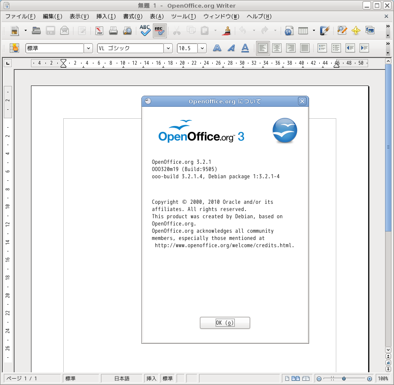The image size is (394, 385).
Task: Run Spelling and Grammar check
Action: point(145,31)
